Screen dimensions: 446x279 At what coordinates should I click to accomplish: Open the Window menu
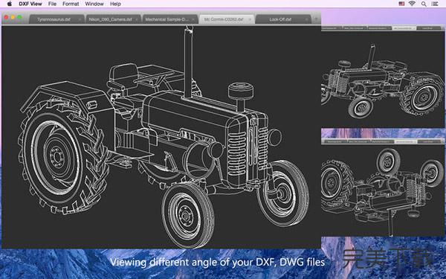(94, 4)
